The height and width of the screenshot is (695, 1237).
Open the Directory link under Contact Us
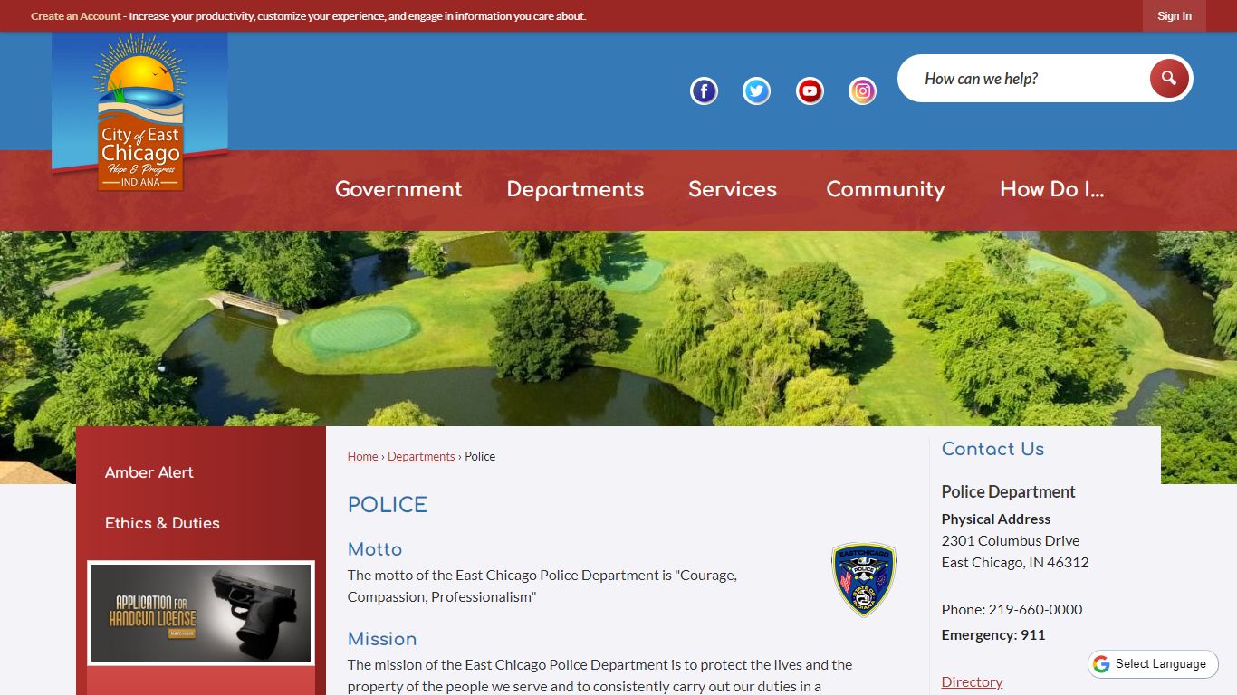[972, 681]
